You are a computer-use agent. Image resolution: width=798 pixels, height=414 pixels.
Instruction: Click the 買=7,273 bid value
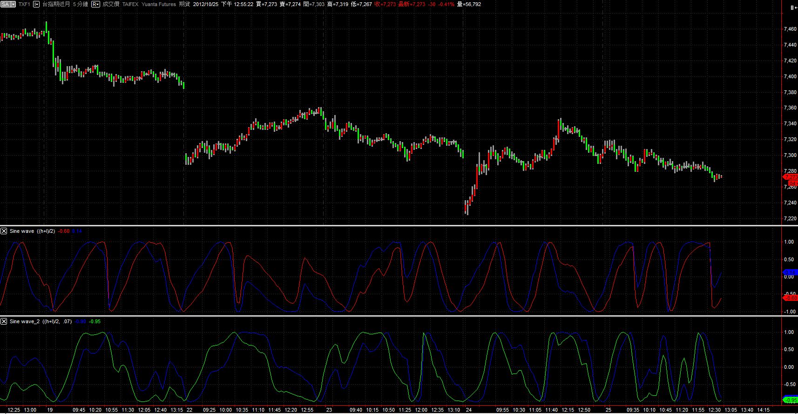coord(267,4)
